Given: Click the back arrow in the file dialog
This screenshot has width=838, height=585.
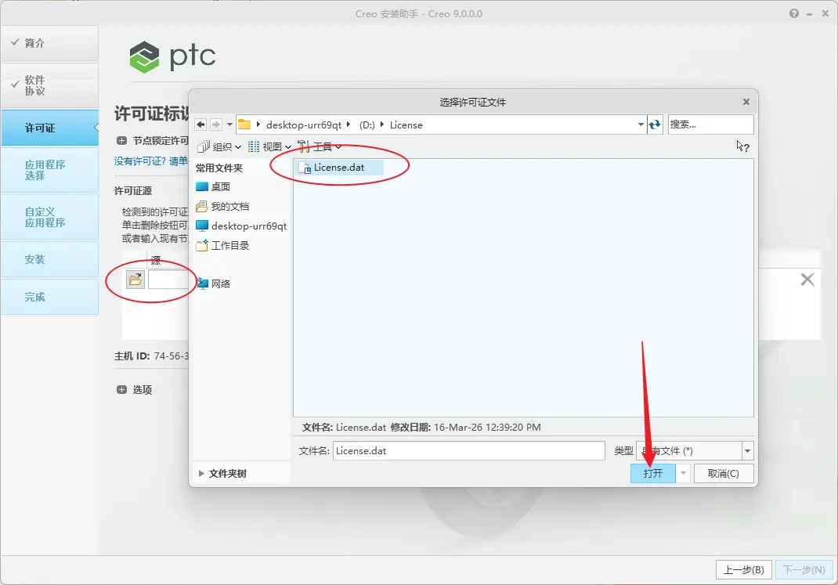Looking at the screenshot, I should coord(200,125).
